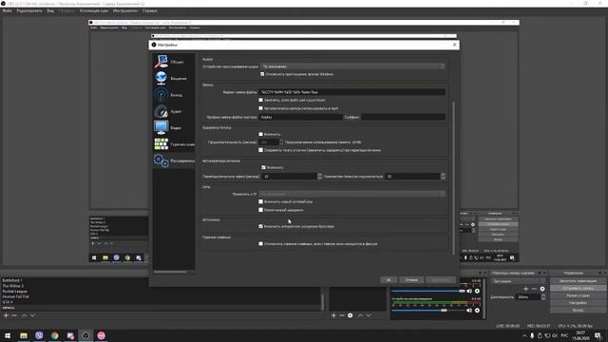Open Hotkeys settings keyboard icon
The height and width of the screenshot is (342, 608).
coord(161,144)
